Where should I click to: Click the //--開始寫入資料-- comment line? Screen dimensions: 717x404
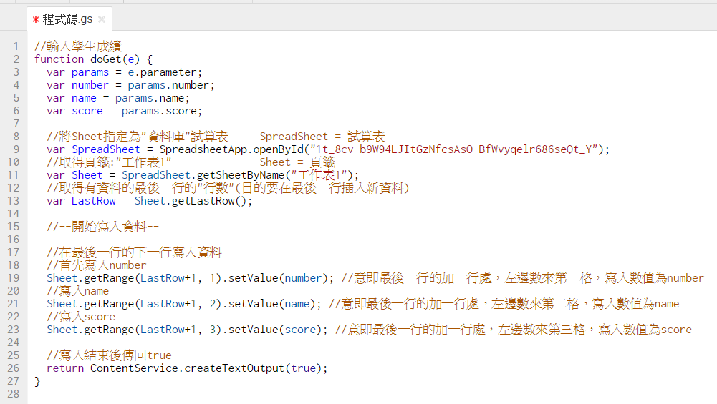(x=102, y=227)
